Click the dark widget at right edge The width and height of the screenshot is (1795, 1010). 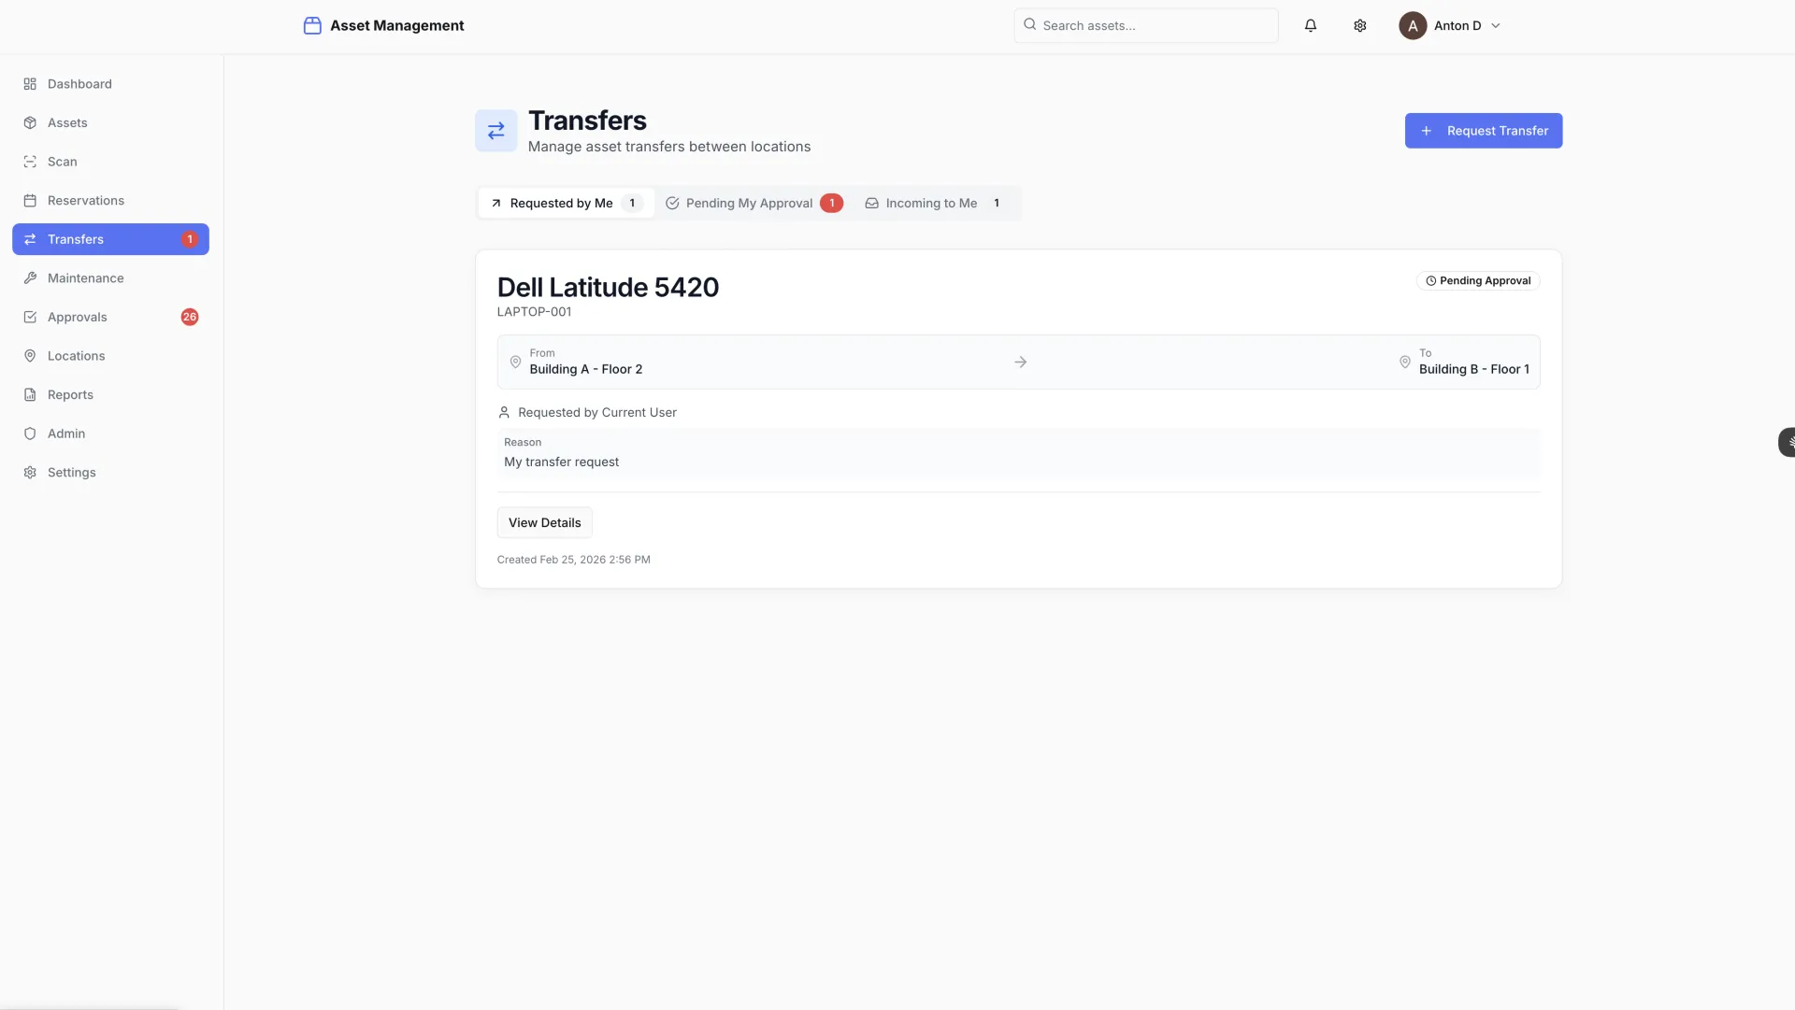click(x=1787, y=442)
